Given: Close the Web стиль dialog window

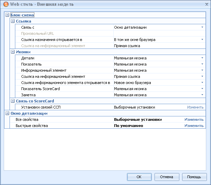Looking at the screenshot, I should point(207,4).
